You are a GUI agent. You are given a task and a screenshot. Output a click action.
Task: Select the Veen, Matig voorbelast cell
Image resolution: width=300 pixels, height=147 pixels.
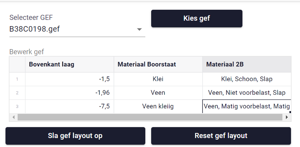[x=247, y=106]
